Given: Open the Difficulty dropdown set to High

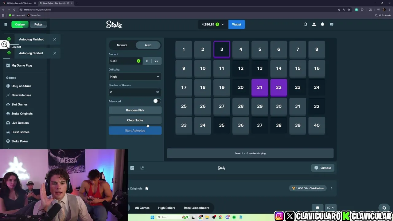Looking at the screenshot, I should click(135, 76).
